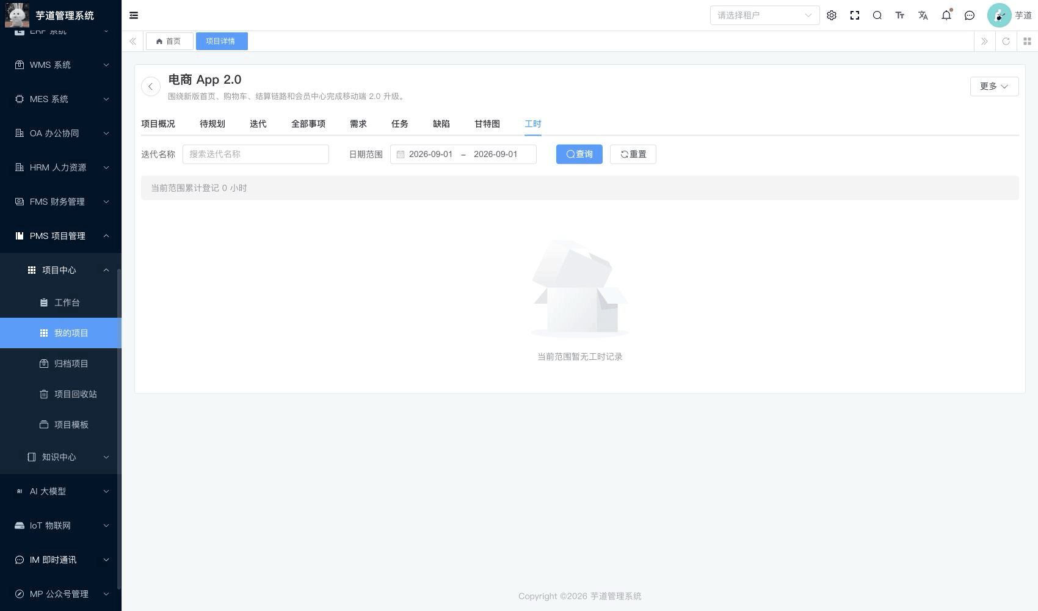Switch to 项目概况 tab

coord(158,123)
